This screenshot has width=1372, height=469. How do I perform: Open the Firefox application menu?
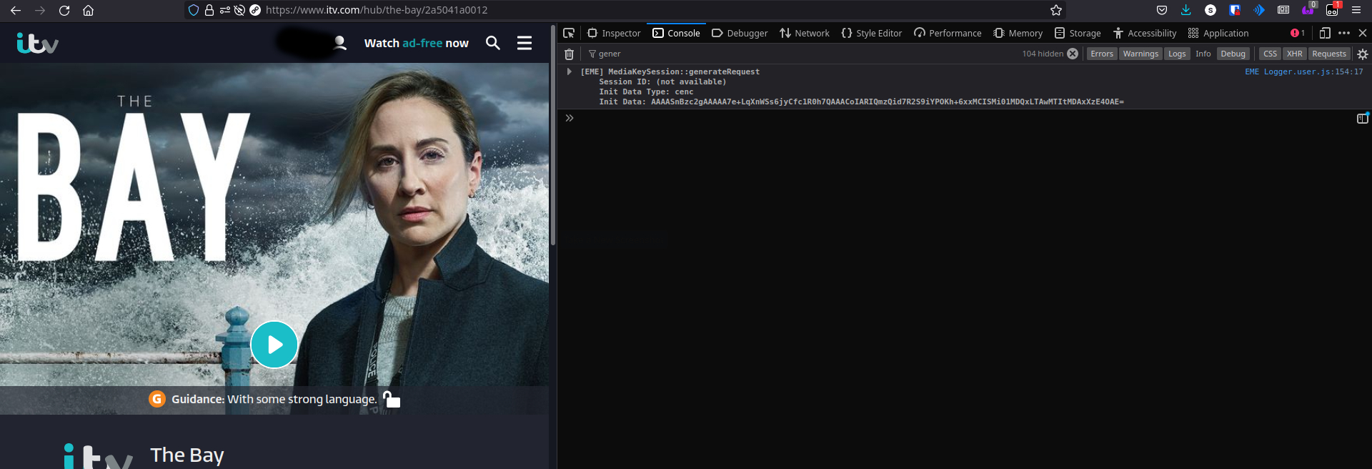[1356, 10]
